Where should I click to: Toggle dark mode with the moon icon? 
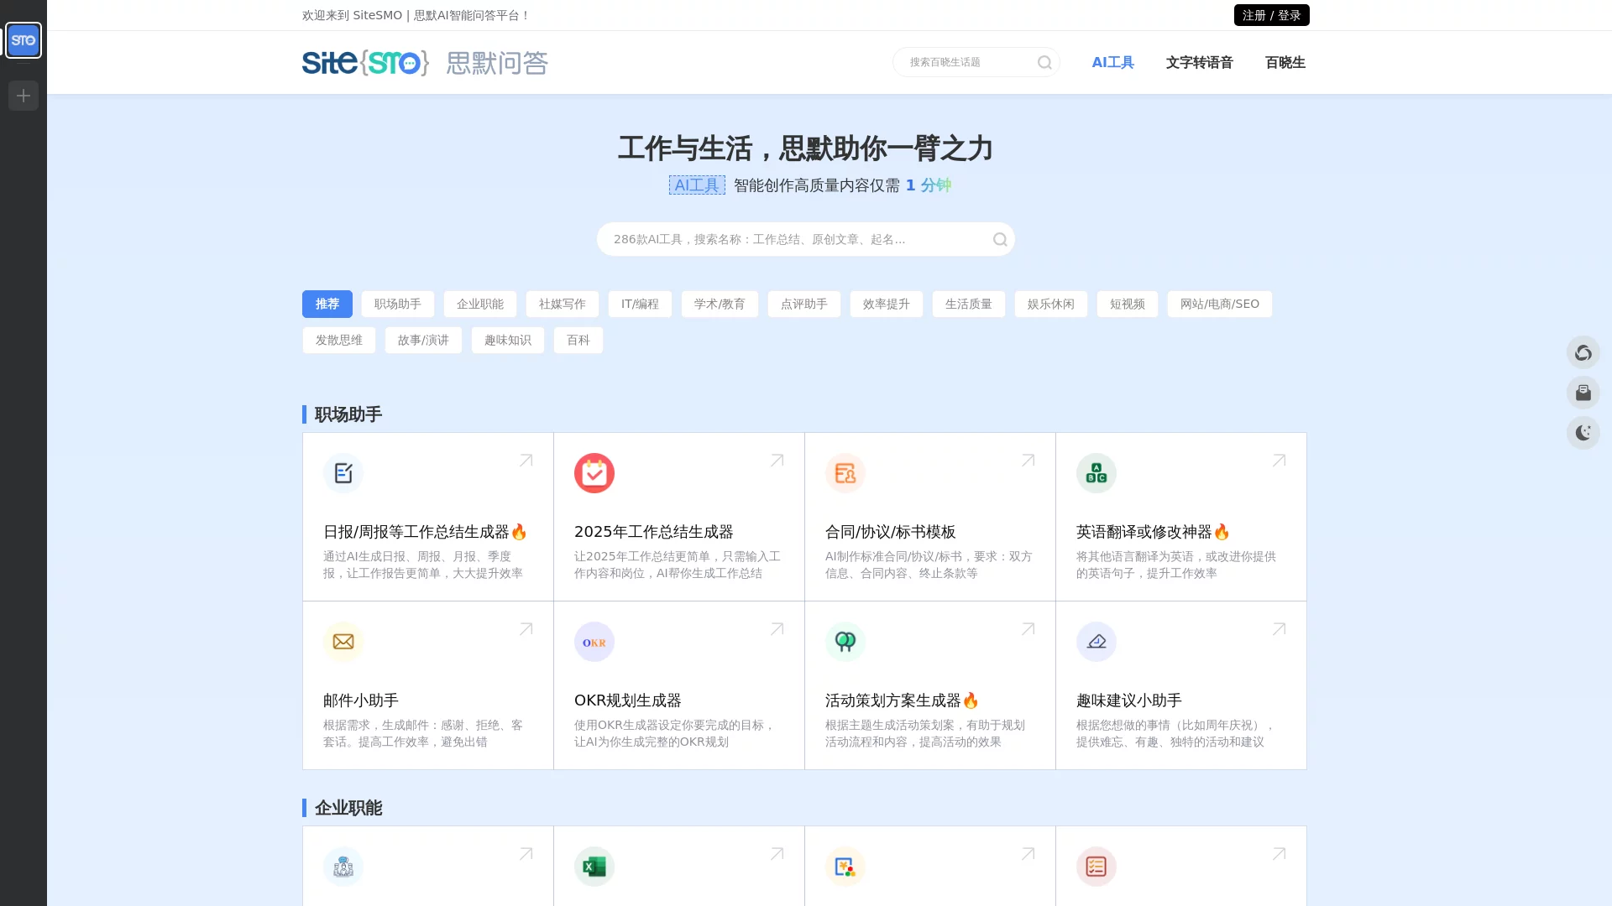[1583, 433]
